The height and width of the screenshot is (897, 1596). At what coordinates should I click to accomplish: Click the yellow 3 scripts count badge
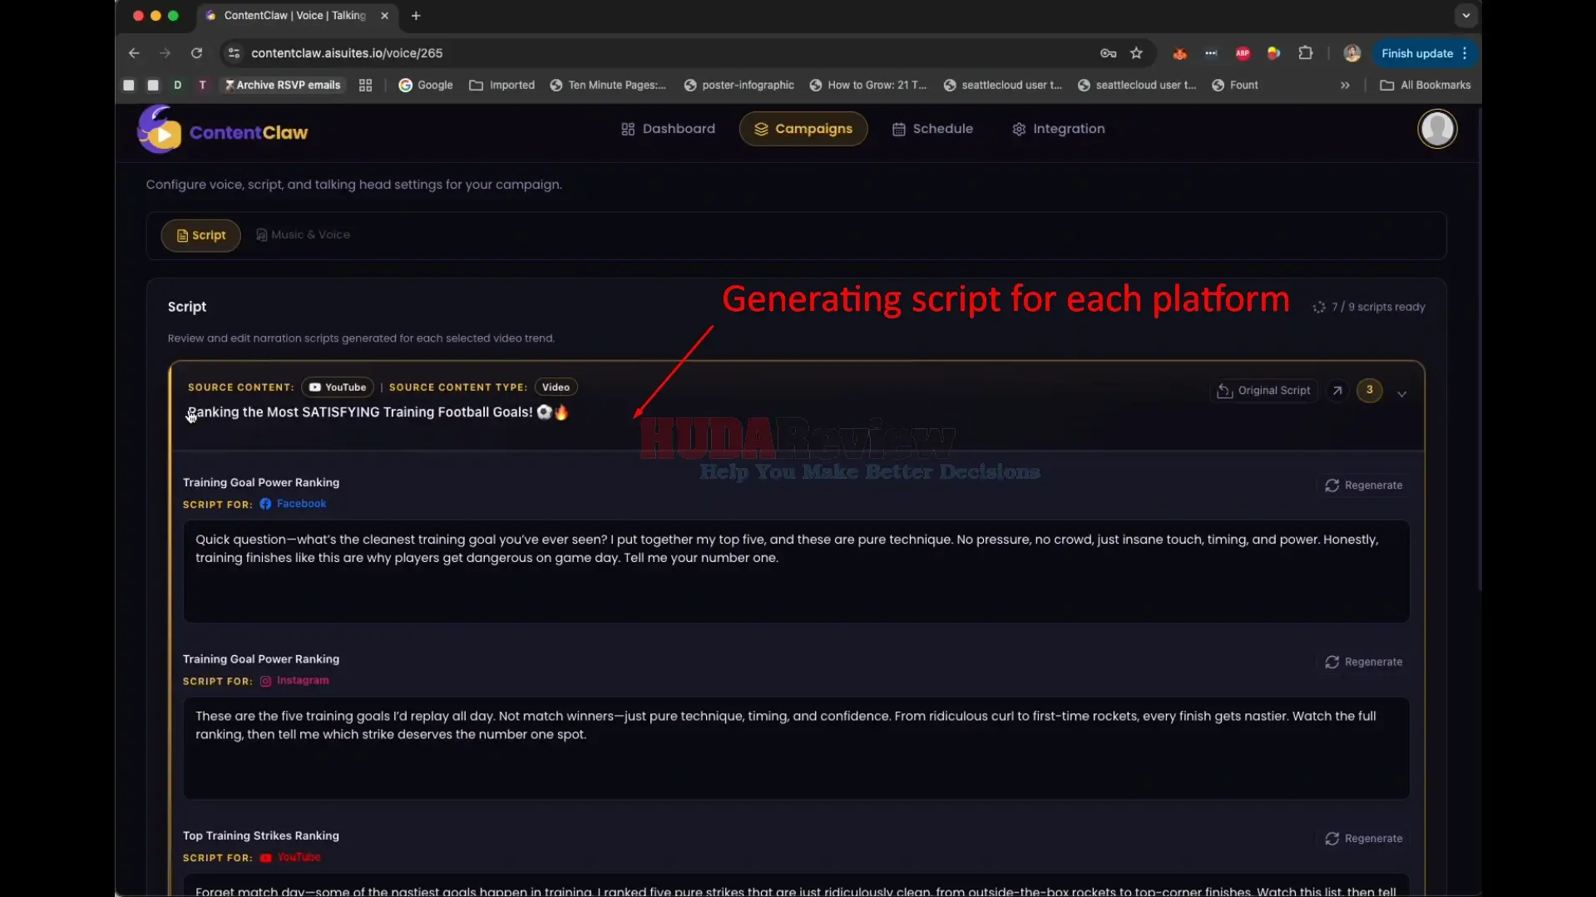tap(1369, 390)
